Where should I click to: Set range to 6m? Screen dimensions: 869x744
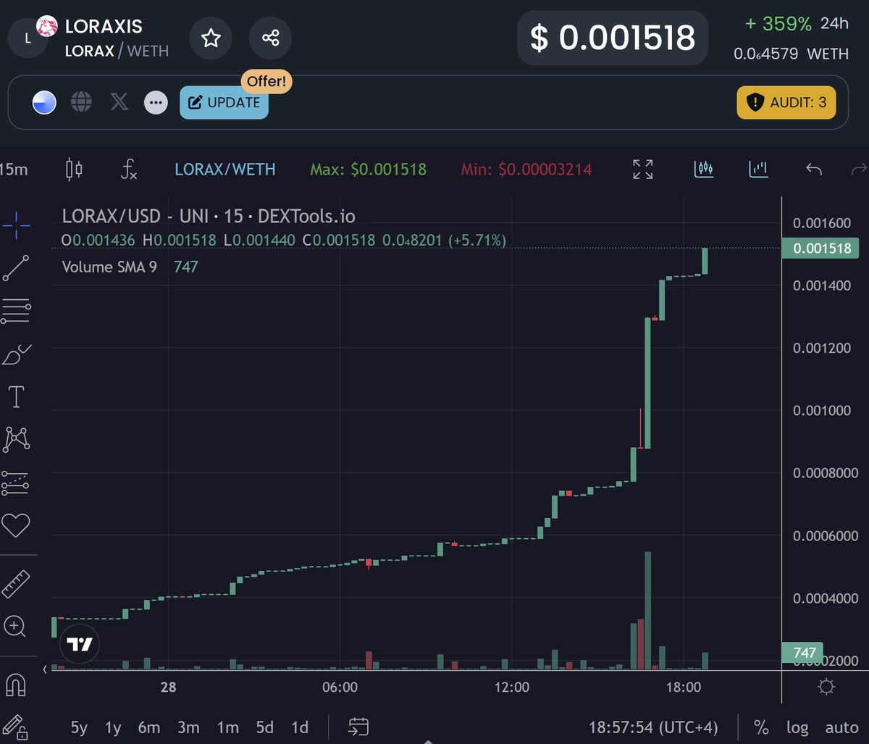(x=148, y=727)
